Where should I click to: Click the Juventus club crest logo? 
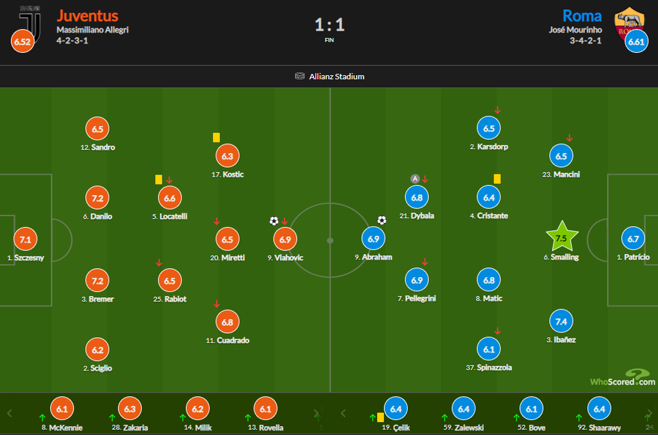(x=30, y=23)
